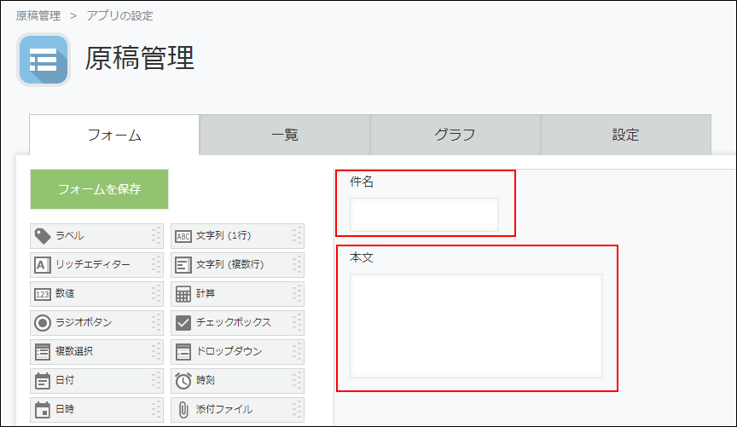This screenshot has width=737, height=427.
Task: Select the 文字列 (1行) ABC icon
Action: point(183,236)
